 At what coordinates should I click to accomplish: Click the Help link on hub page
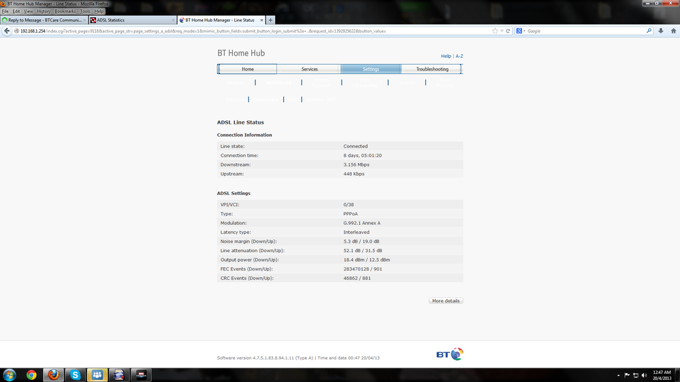tap(446, 56)
